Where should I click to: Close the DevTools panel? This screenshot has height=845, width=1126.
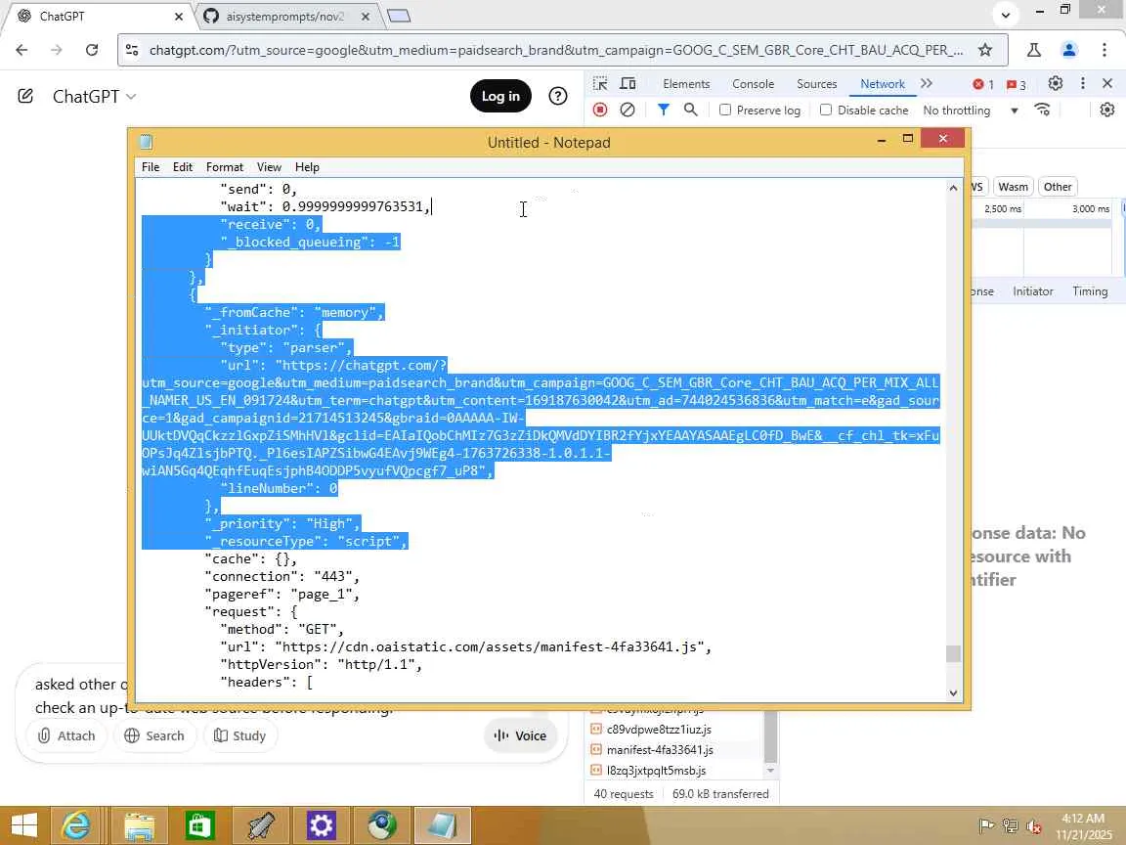coord(1107,83)
